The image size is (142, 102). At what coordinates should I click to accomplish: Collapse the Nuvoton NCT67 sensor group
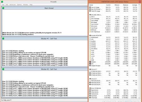(90, 35)
